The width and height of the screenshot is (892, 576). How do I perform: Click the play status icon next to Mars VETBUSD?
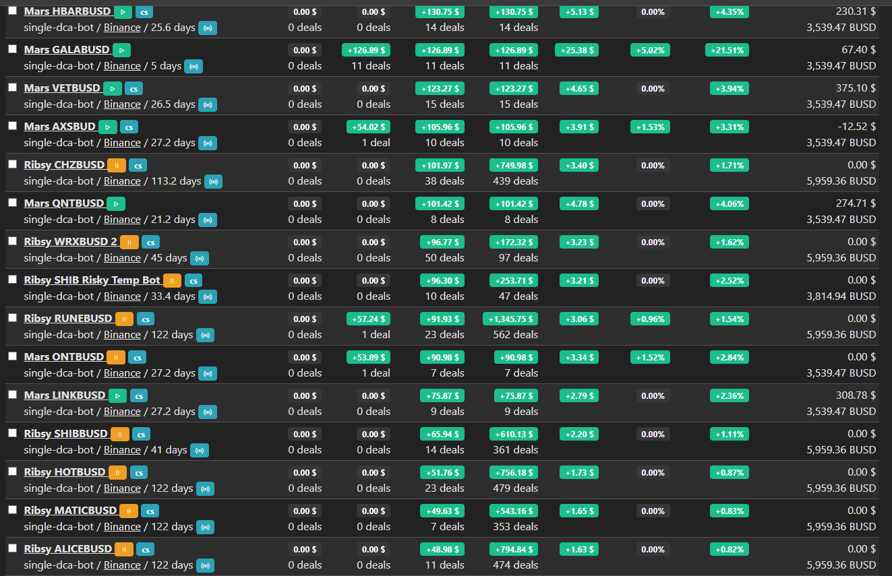click(x=113, y=88)
